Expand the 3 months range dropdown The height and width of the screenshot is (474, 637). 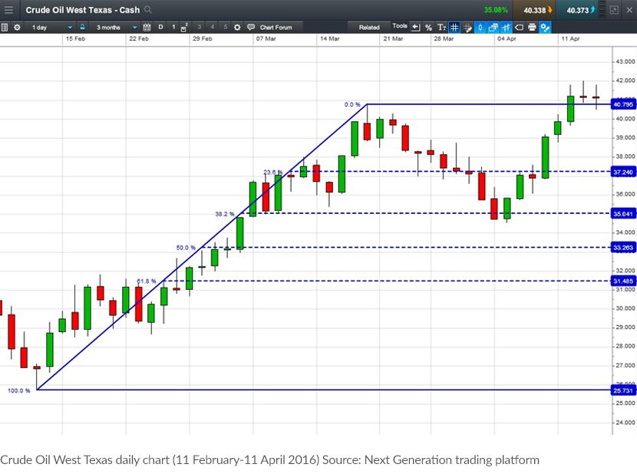117,27
